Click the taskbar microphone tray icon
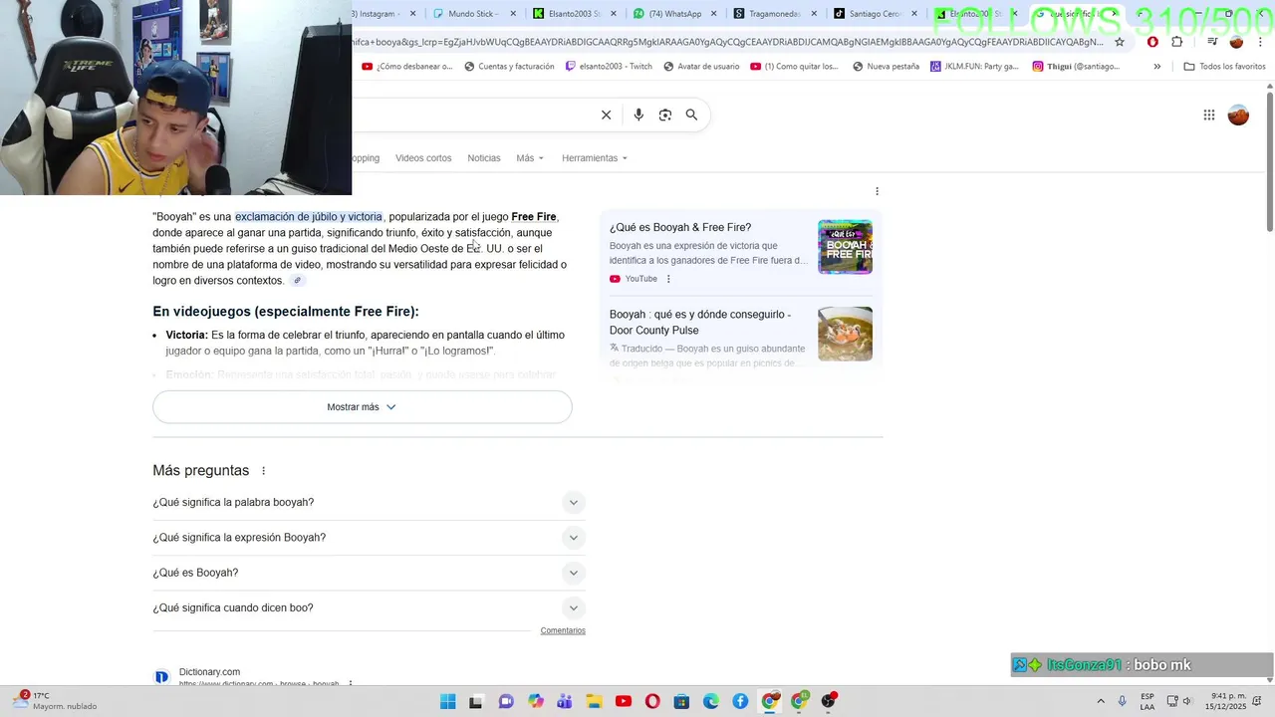1275x717 pixels. [x=1123, y=701]
